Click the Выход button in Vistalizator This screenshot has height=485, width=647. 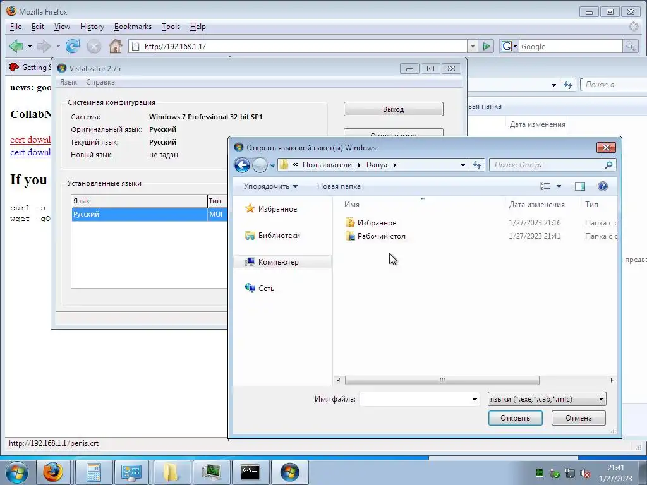[x=393, y=109]
